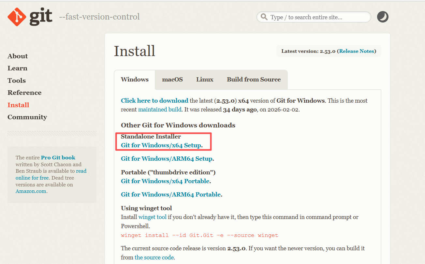Open the Linux install tab
Viewport: 425px width, 264px height.
click(x=205, y=80)
